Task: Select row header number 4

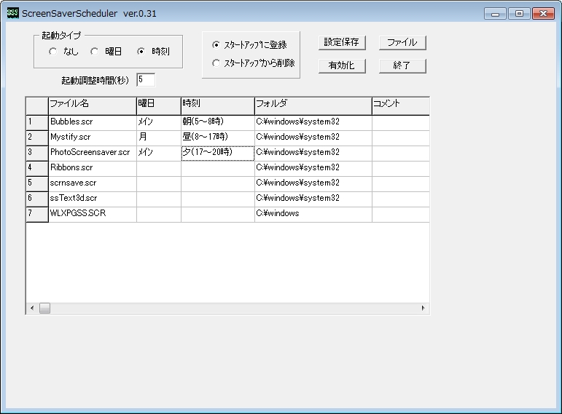Action: (x=37, y=169)
